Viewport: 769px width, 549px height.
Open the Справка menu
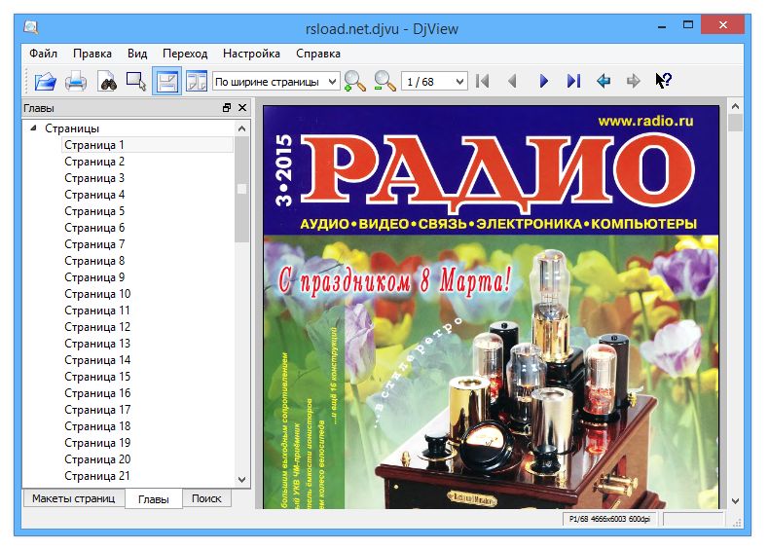tap(317, 54)
